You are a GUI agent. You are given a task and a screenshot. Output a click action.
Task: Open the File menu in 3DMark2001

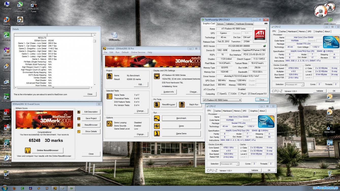click(105, 52)
